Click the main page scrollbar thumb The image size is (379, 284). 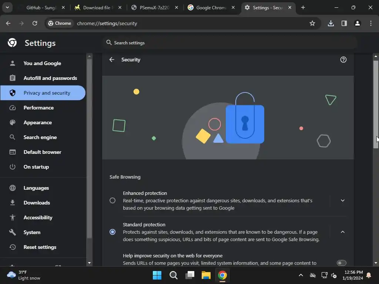click(x=376, y=104)
